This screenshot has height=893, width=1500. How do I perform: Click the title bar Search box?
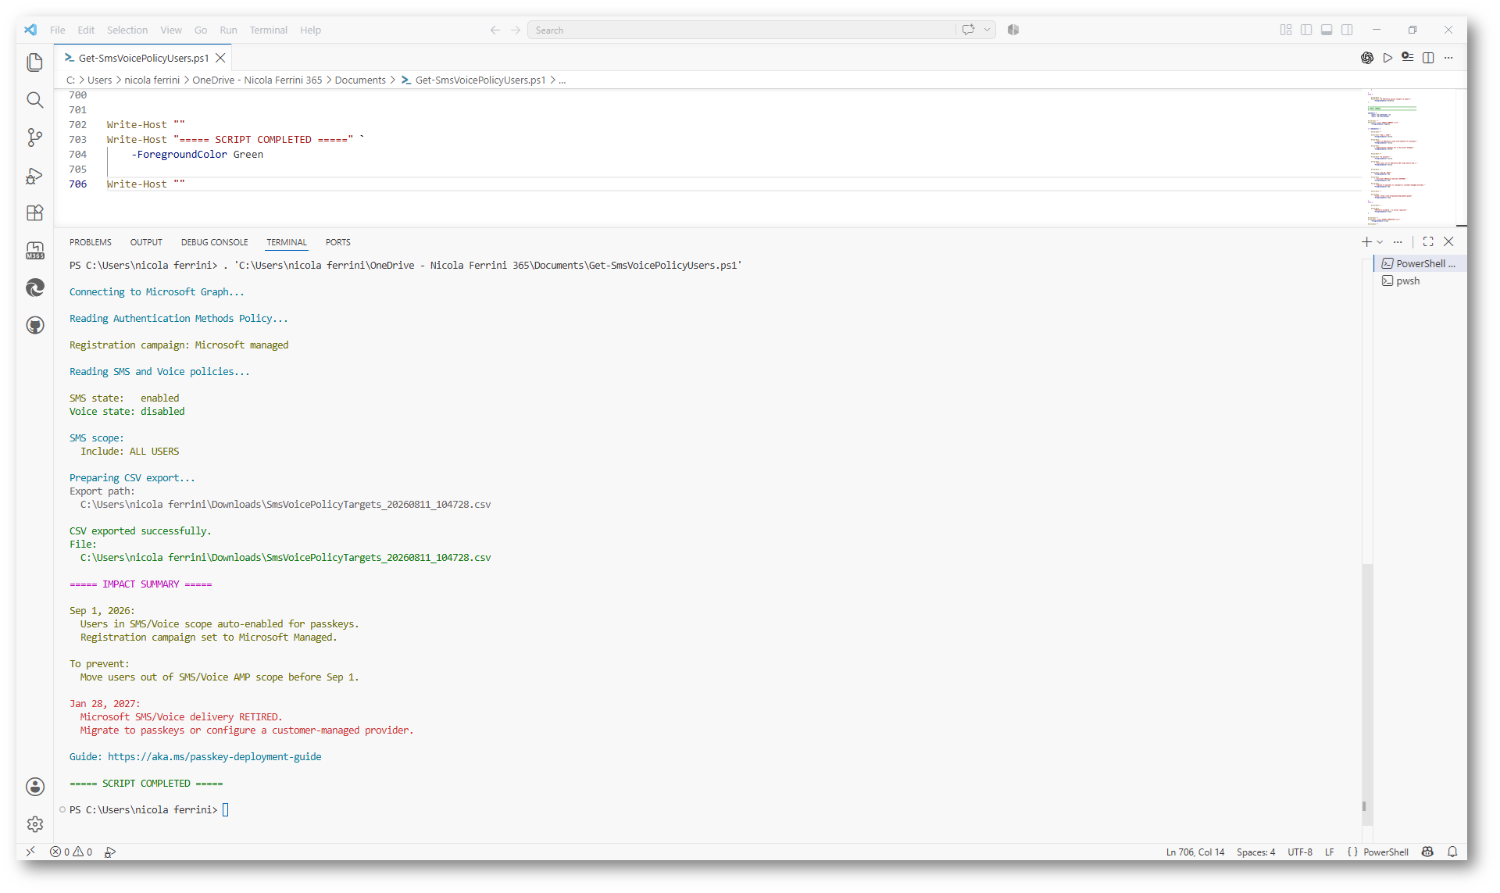(741, 30)
